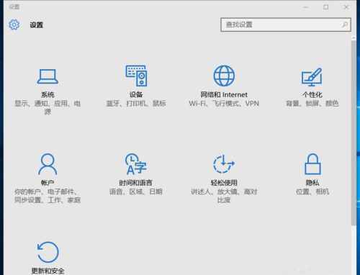Open the 时间和语言 clock and letter icon

tap(136, 164)
